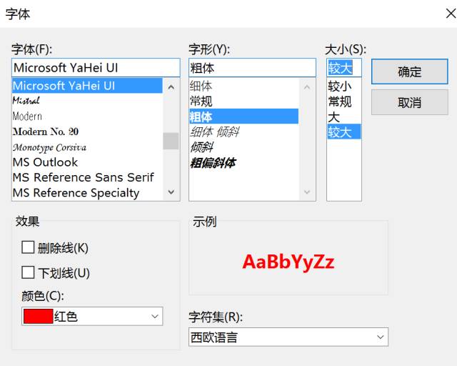This screenshot has height=366, width=457.
Task: Choose 常规 font style
Action: click(x=243, y=102)
